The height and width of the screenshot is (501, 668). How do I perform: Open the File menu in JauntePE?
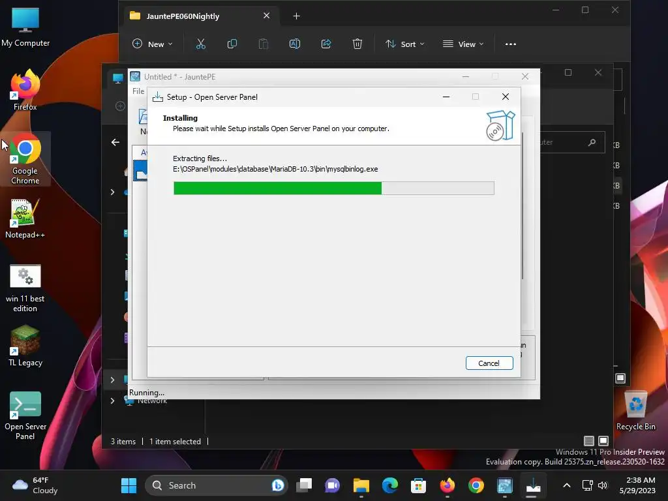138,91
